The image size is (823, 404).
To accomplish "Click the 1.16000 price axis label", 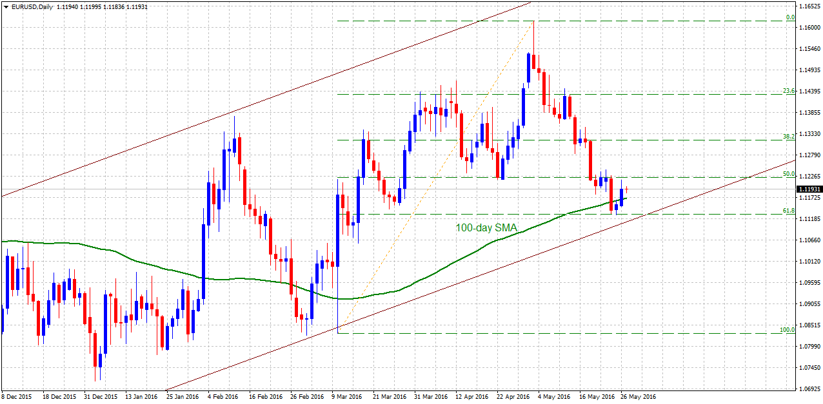I will coord(809,28).
